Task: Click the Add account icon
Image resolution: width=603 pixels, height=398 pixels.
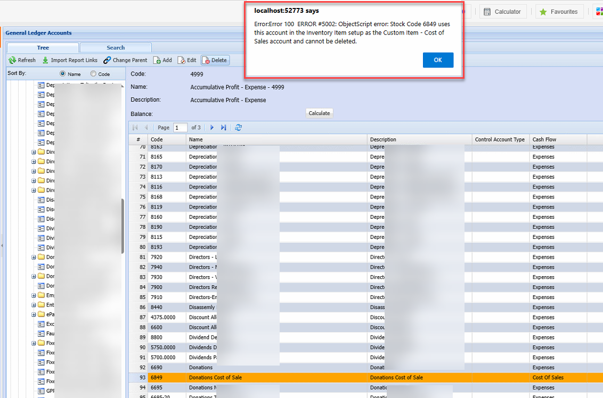Action: click(157, 60)
